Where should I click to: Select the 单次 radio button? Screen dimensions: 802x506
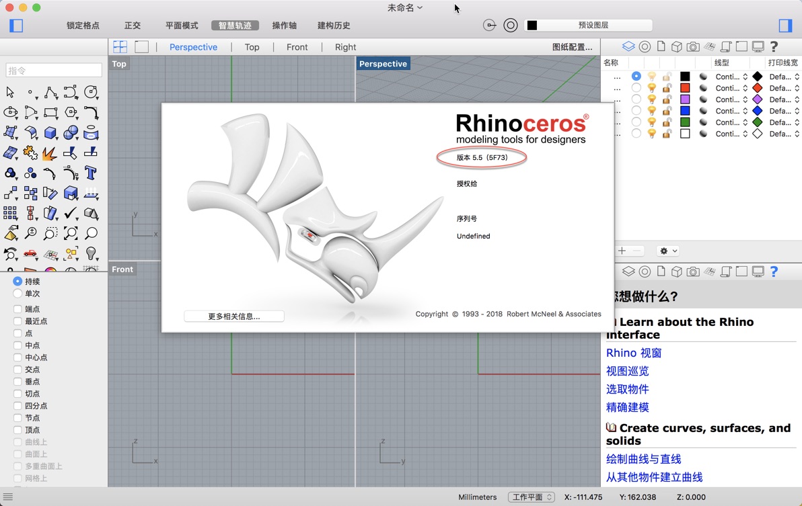[x=17, y=294]
